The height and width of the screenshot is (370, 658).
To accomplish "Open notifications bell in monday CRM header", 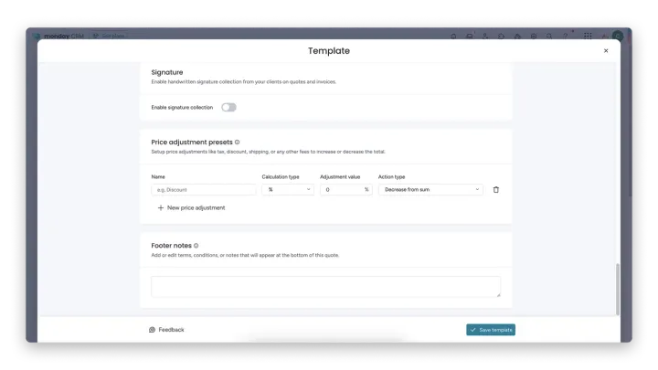I will tap(453, 36).
